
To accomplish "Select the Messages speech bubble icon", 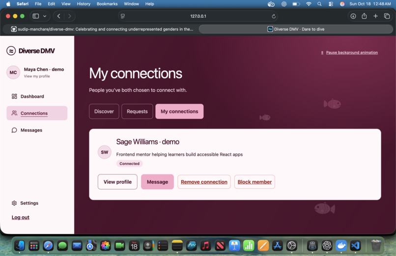I will click(14, 130).
